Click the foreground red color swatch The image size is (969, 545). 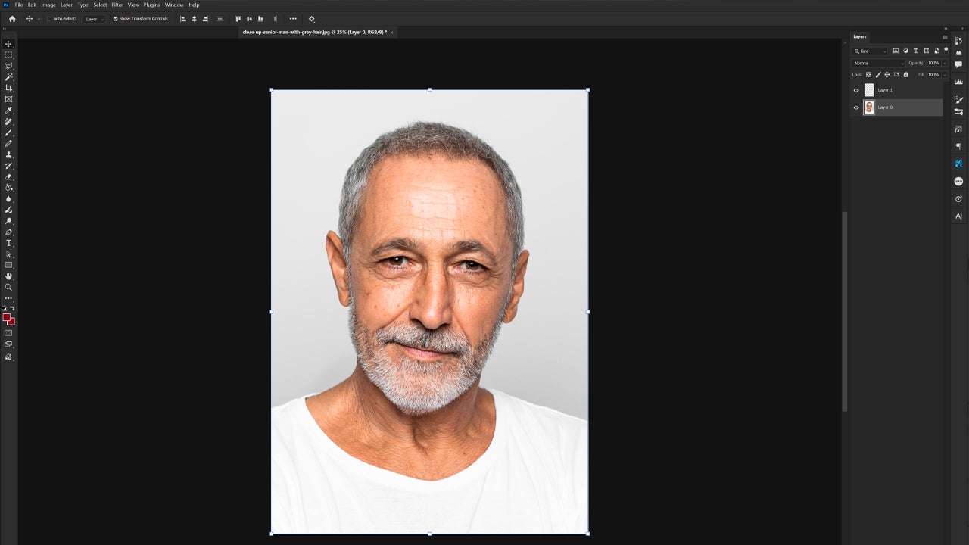click(7, 317)
